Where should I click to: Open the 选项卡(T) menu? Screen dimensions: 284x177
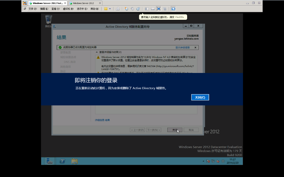[82, 9]
